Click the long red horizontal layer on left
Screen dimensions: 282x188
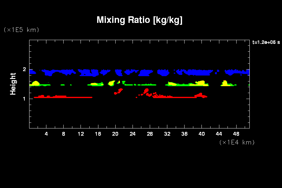[x=63, y=97]
